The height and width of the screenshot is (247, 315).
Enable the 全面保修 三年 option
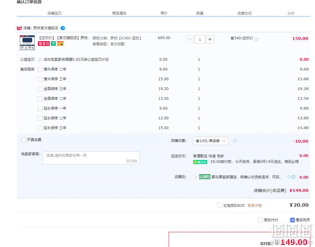40,89
